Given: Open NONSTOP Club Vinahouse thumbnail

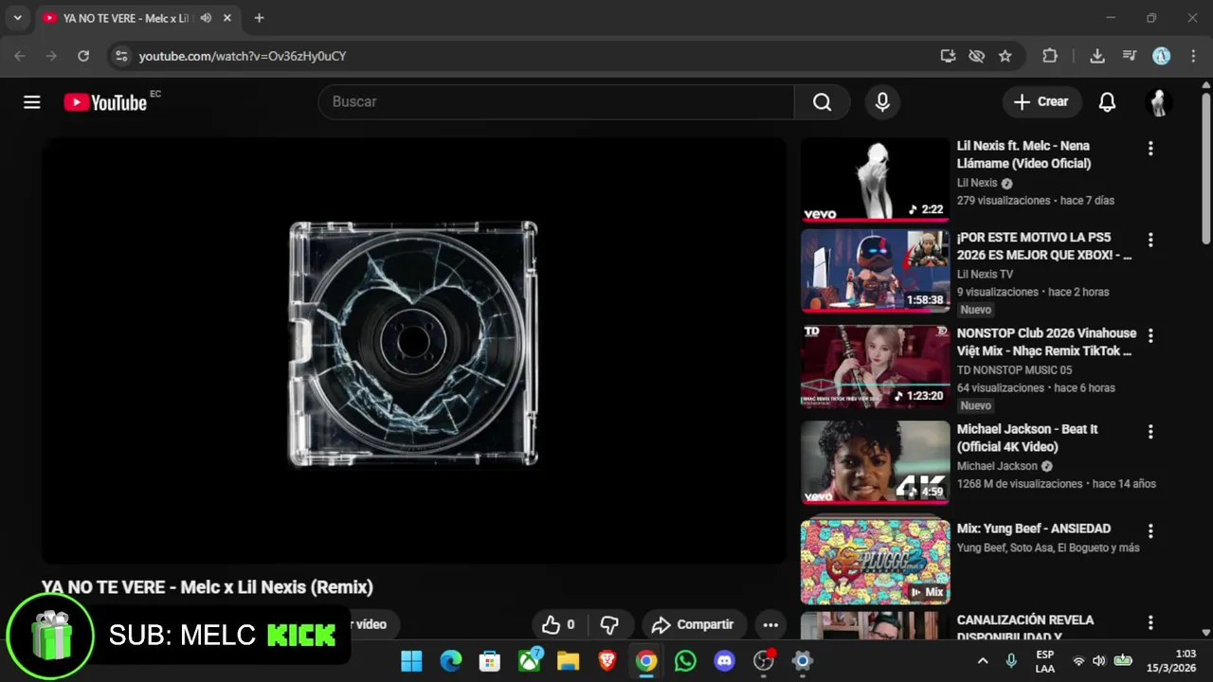Looking at the screenshot, I should click(875, 367).
